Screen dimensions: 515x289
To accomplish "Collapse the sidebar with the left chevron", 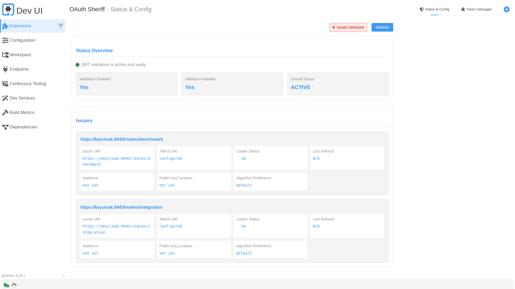I will click(64, 275).
